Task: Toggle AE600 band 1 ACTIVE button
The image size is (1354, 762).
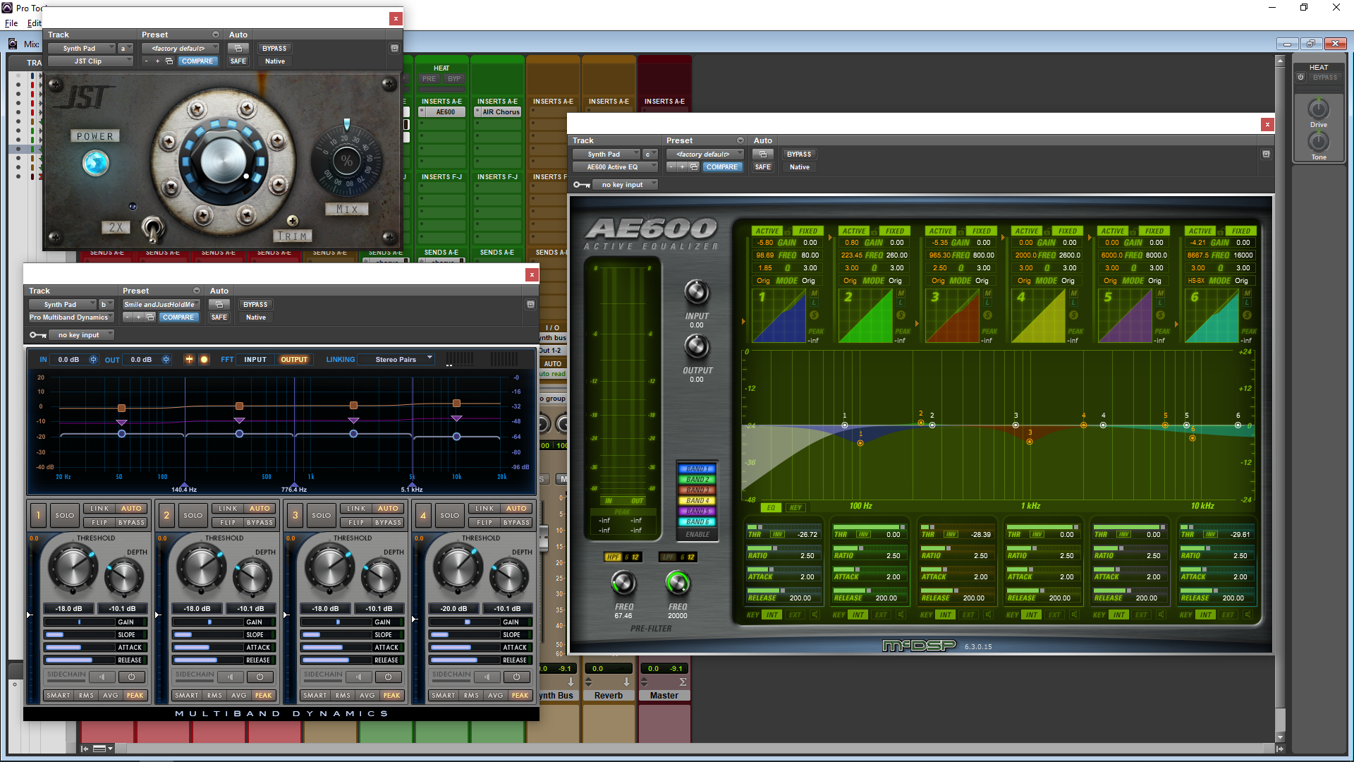Action: pos(767,231)
